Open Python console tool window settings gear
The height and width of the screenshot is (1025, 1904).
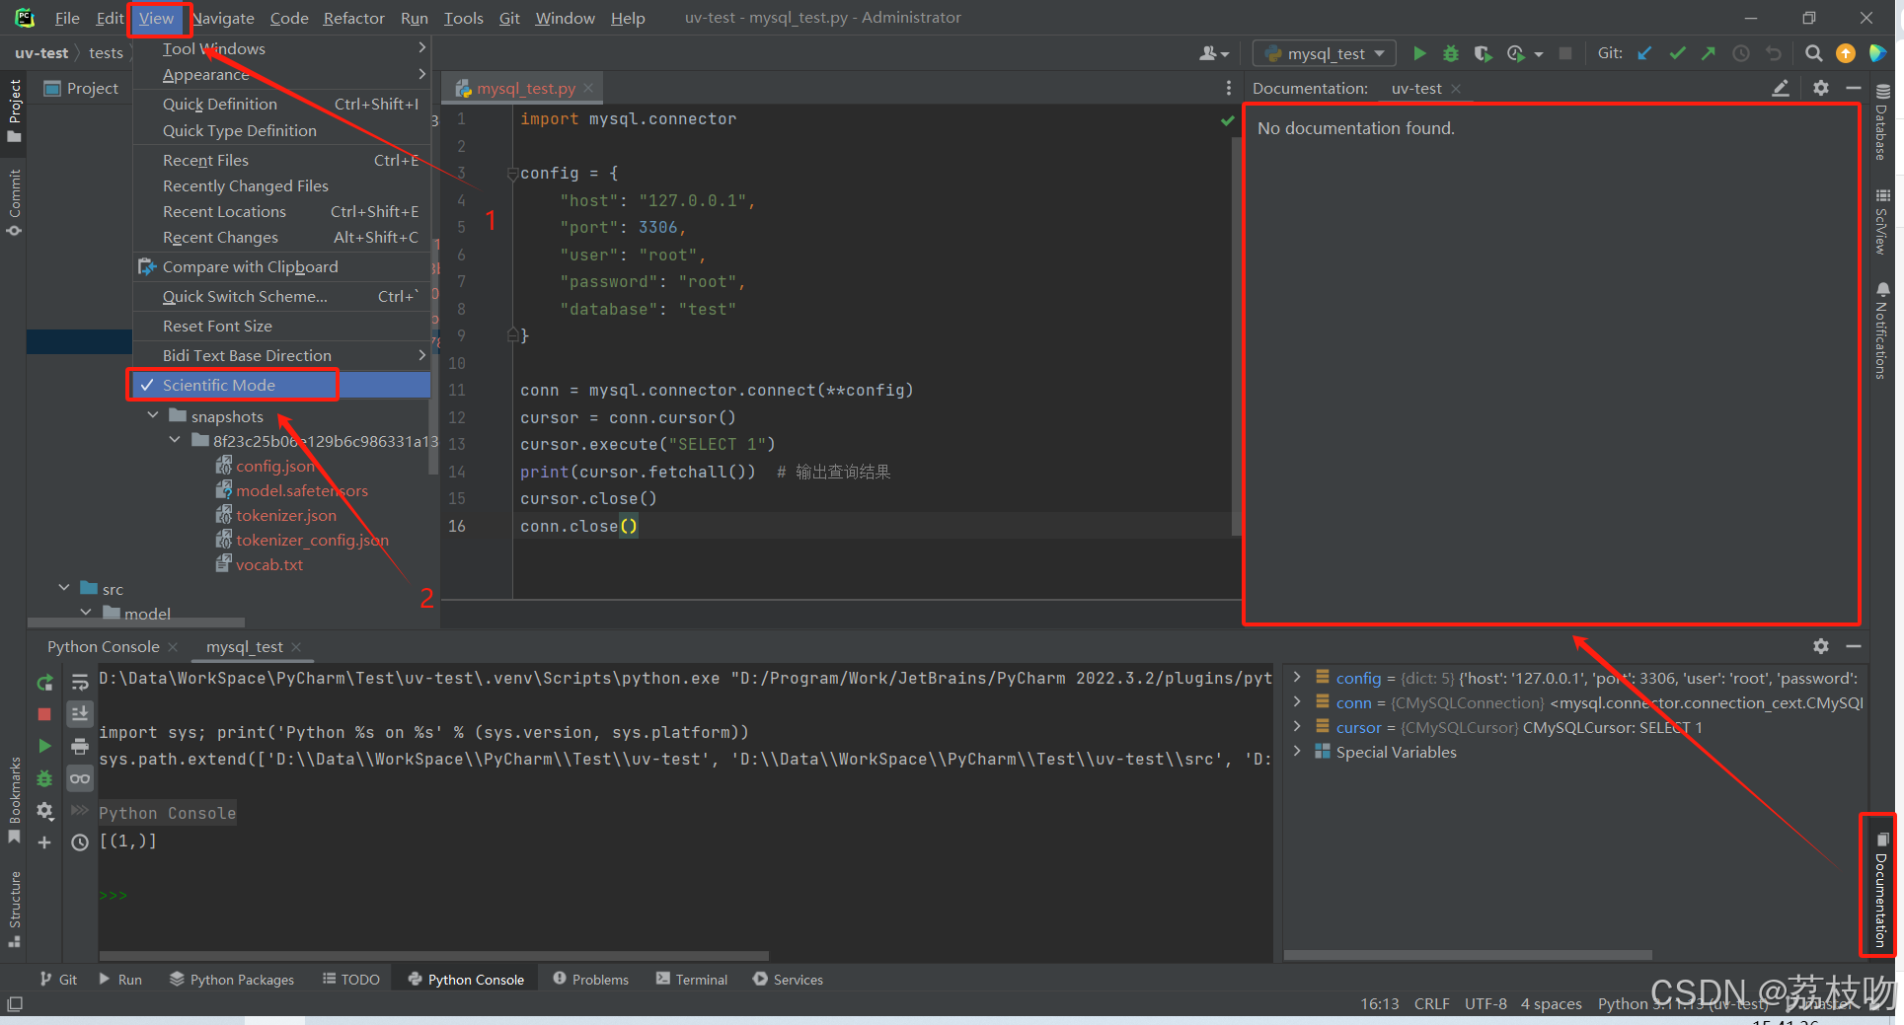(1821, 646)
